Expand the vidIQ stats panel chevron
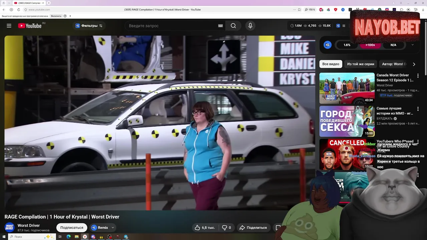The image size is (427, 240). [x=412, y=45]
